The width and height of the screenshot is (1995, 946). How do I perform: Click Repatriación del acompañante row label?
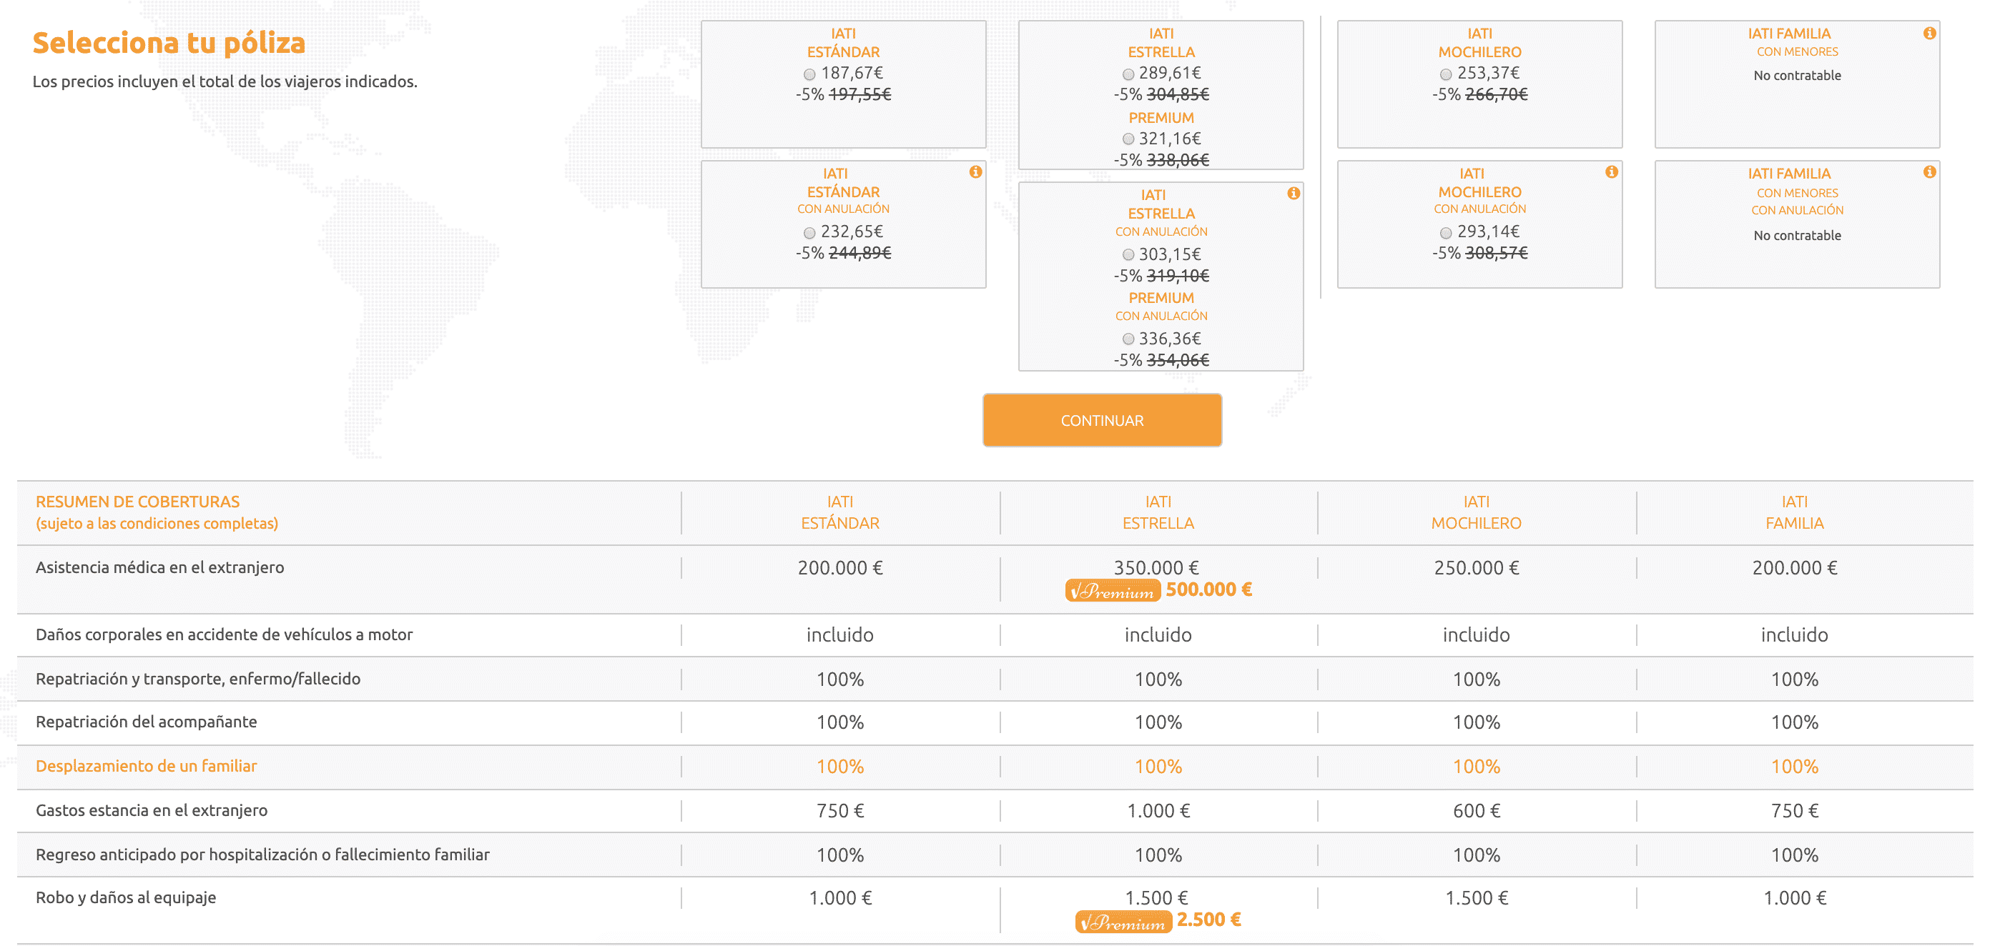click(147, 722)
